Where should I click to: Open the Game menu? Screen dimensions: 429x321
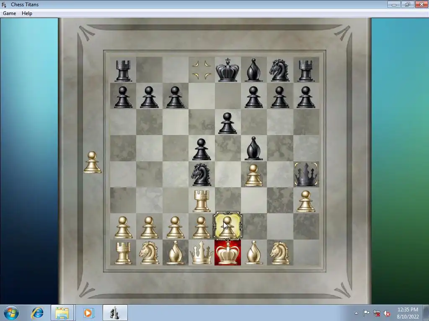9,13
